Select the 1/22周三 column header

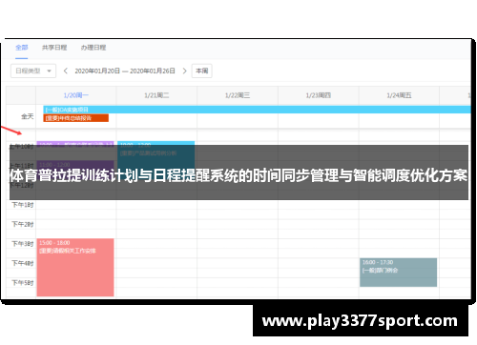(238, 95)
